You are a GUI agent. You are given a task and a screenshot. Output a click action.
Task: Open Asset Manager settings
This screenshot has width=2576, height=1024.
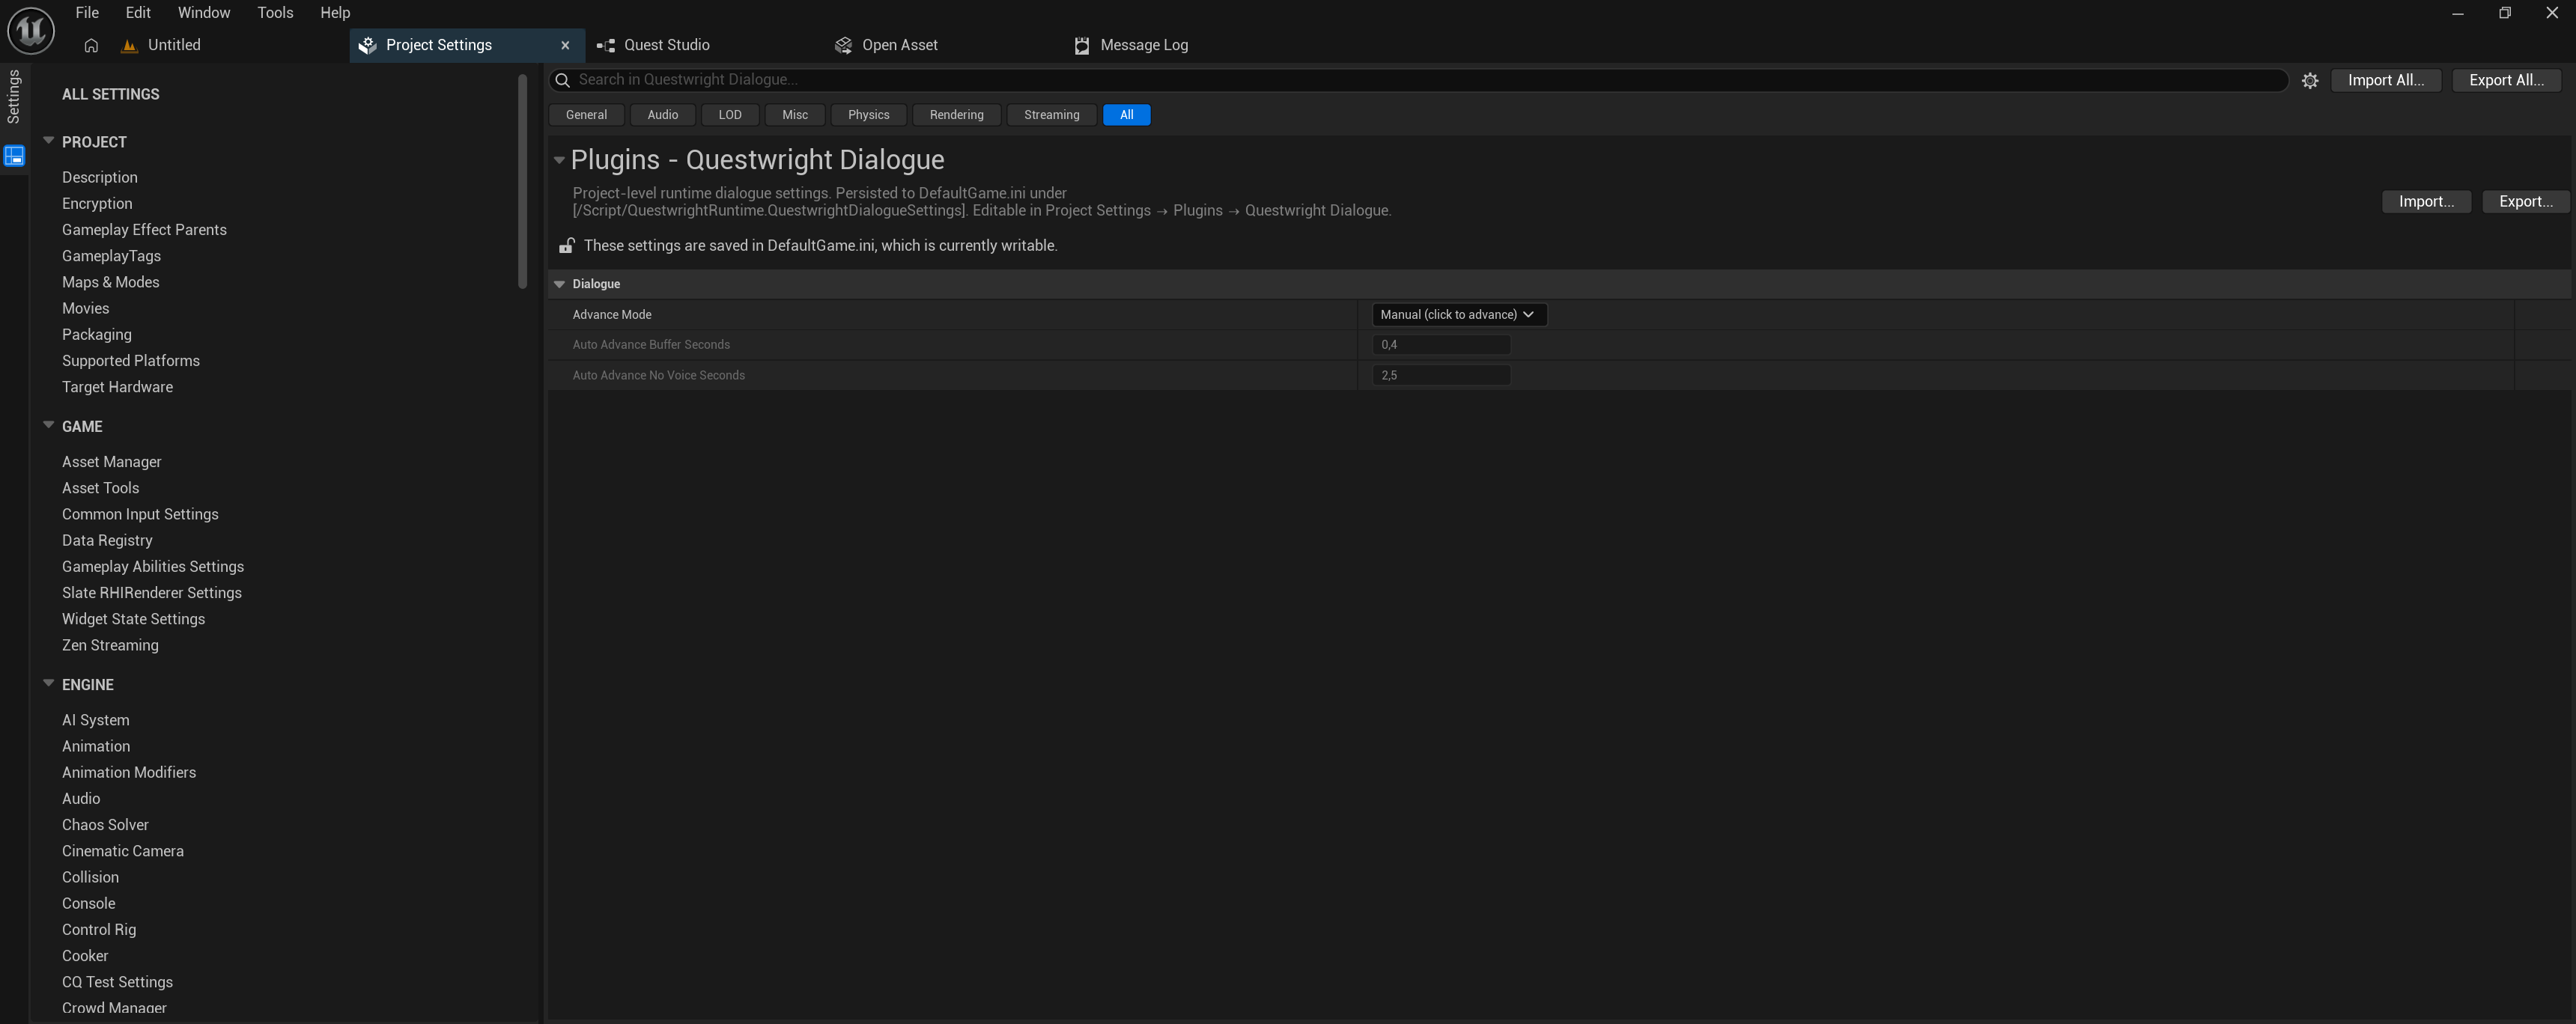point(112,461)
